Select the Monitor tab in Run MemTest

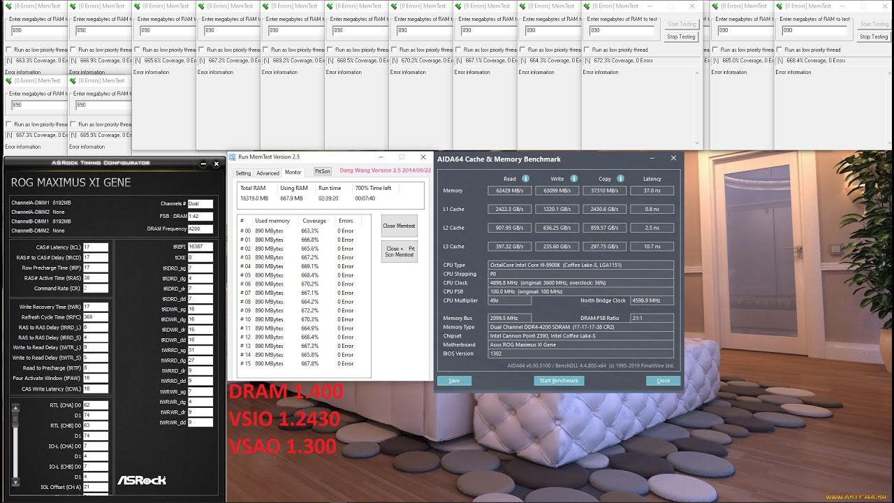293,172
